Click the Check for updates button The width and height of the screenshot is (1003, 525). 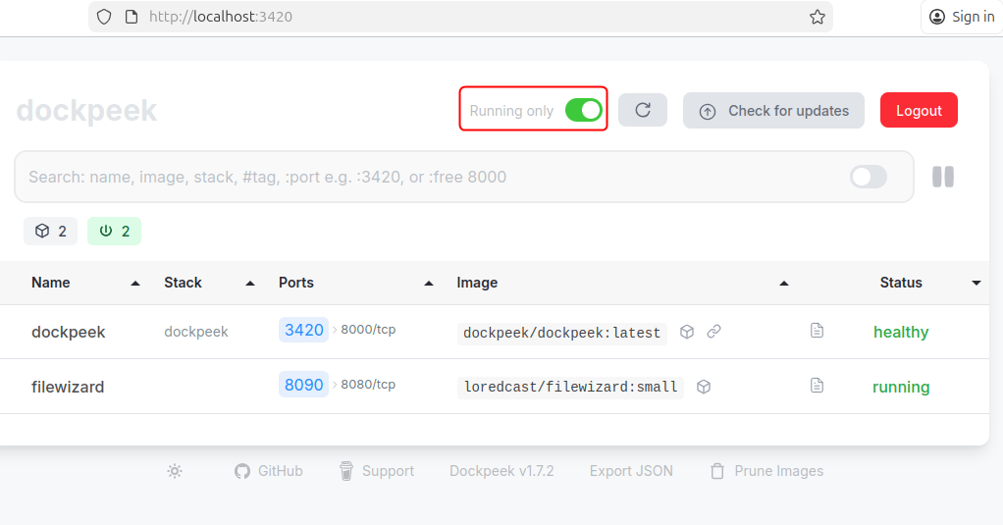pos(773,111)
